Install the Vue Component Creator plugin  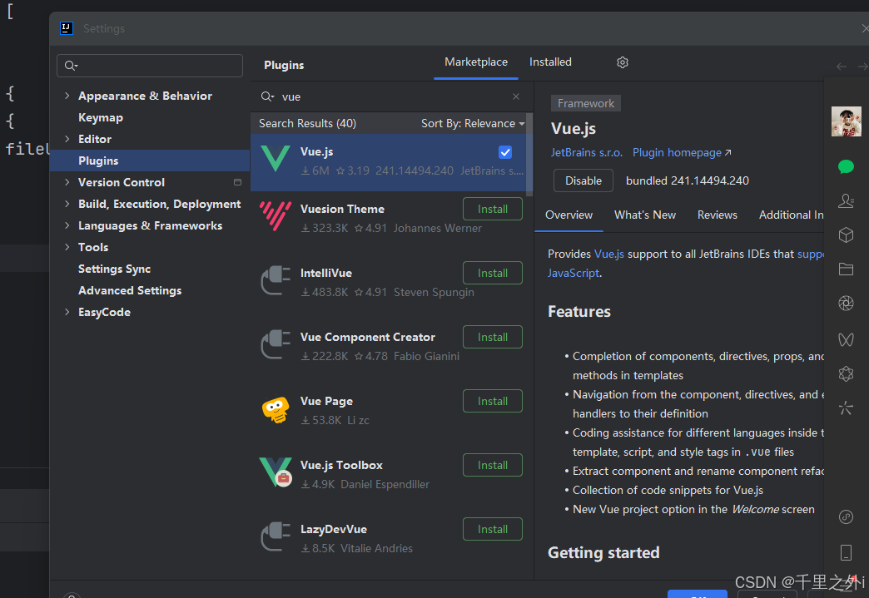(493, 337)
